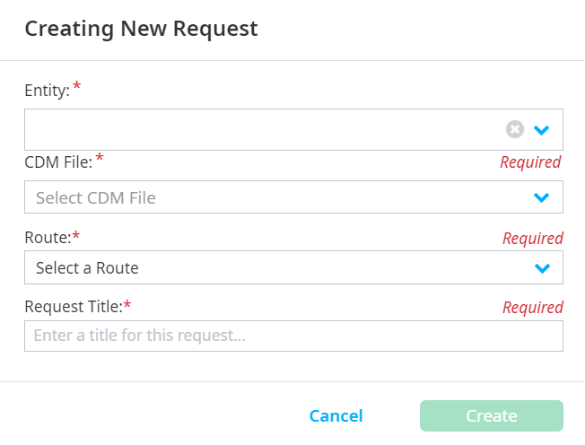The image size is (585, 445).
Task: Expand the Entity dropdown chevron
Action: pos(541,130)
